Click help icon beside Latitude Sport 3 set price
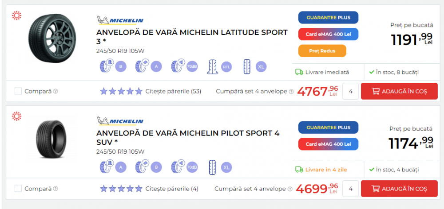This screenshot has height=209, width=444. pos(291,92)
